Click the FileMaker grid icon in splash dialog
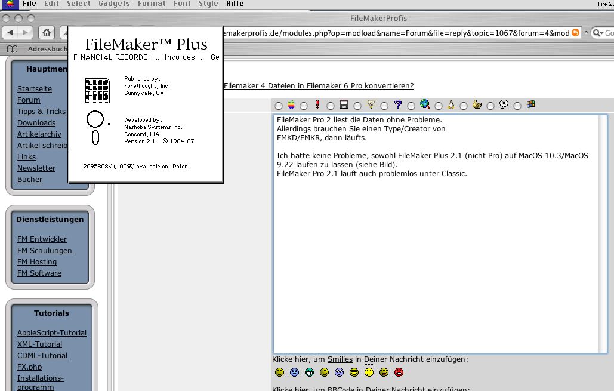This screenshot has height=391, width=614. click(97, 91)
